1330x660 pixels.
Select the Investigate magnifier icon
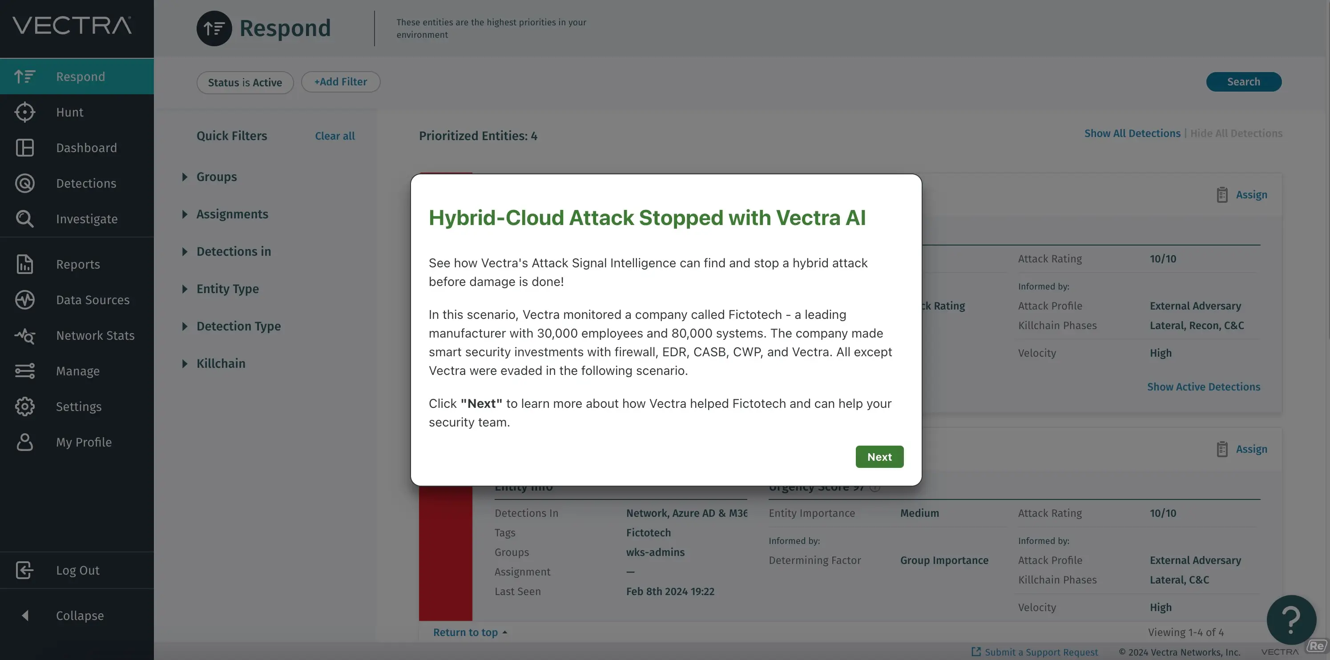pos(24,219)
